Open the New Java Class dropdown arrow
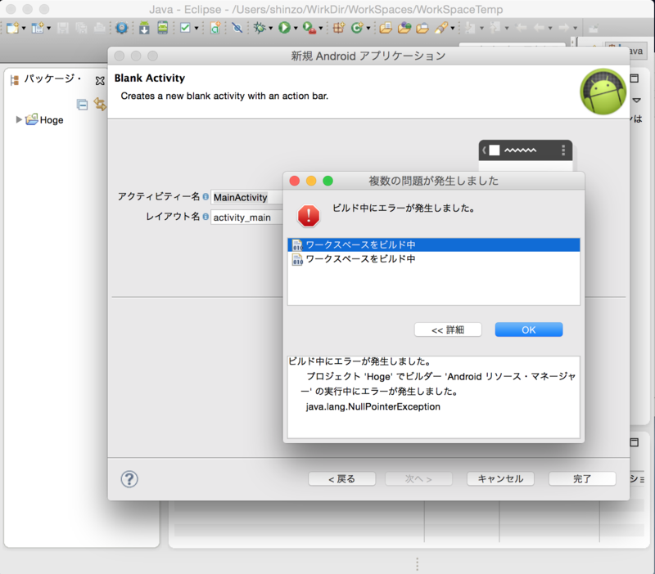The image size is (655, 574). (368, 29)
